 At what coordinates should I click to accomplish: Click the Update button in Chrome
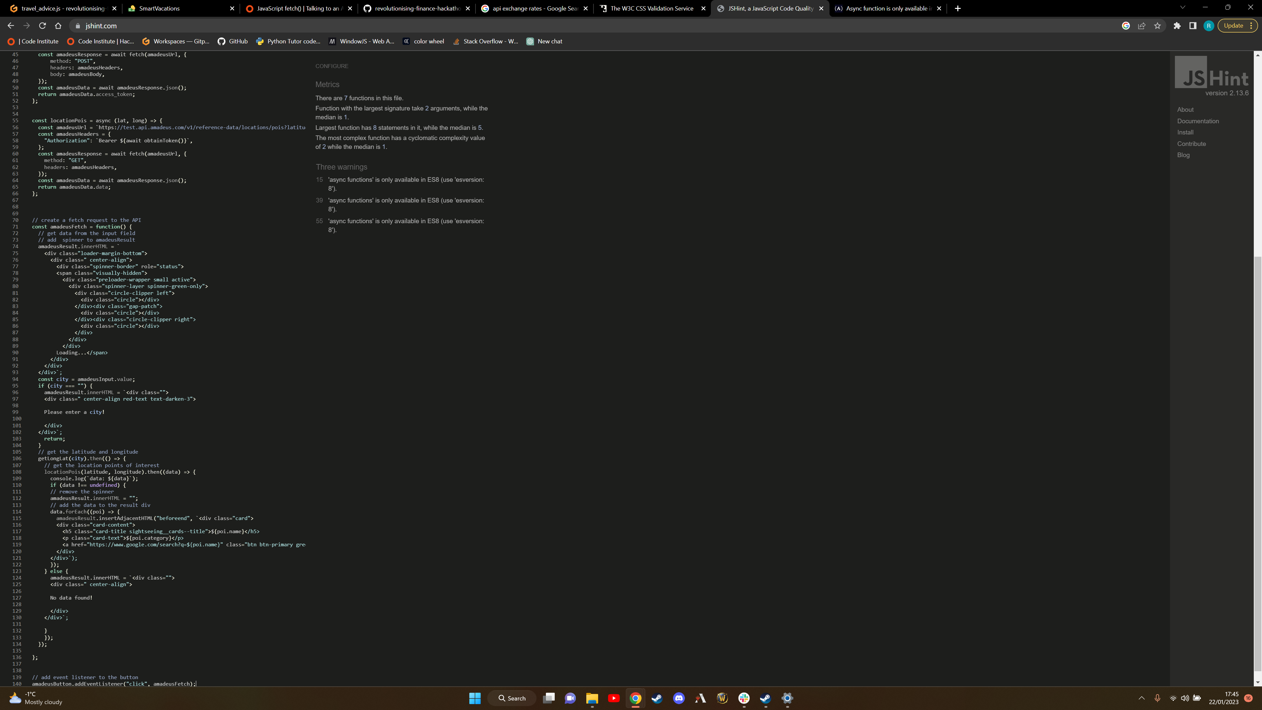coord(1233,26)
